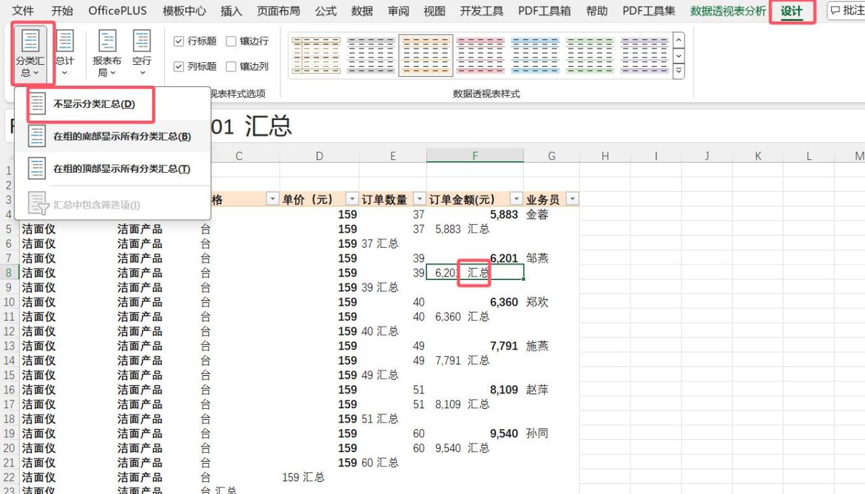This screenshot has width=865, height=494.
Task: Apply the pink pivot table style
Action: click(480, 55)
